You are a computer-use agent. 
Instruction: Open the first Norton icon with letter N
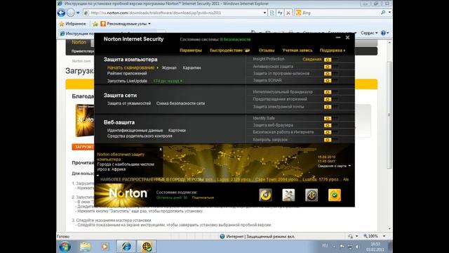pos(265,195)
